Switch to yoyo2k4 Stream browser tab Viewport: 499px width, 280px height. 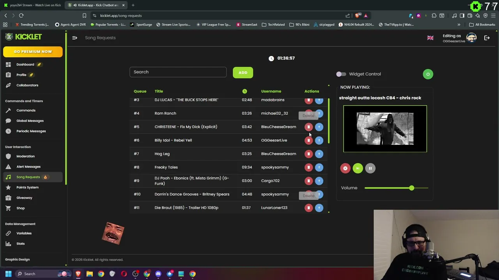[x=32, y=5]
